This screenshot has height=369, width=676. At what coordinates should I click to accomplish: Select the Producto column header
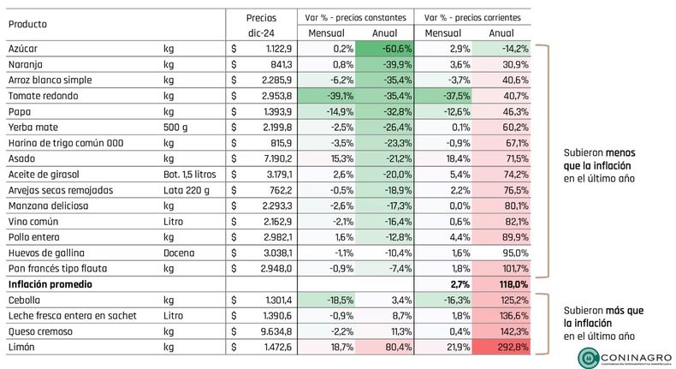click(x=27, y=24)
